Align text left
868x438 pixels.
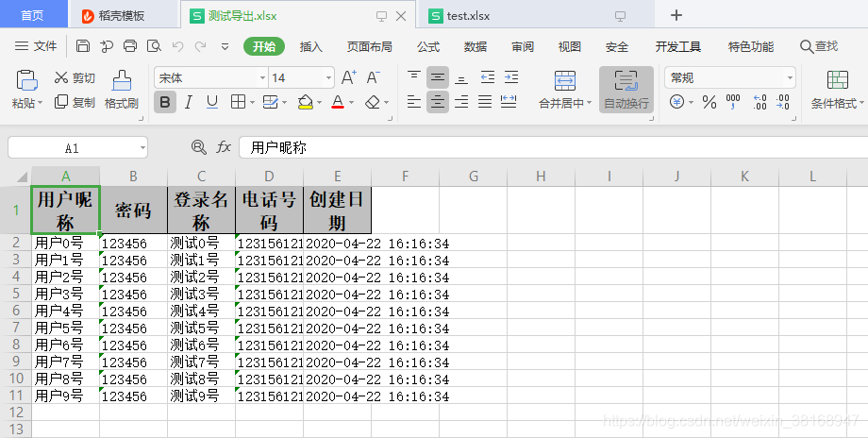(413, 101)
